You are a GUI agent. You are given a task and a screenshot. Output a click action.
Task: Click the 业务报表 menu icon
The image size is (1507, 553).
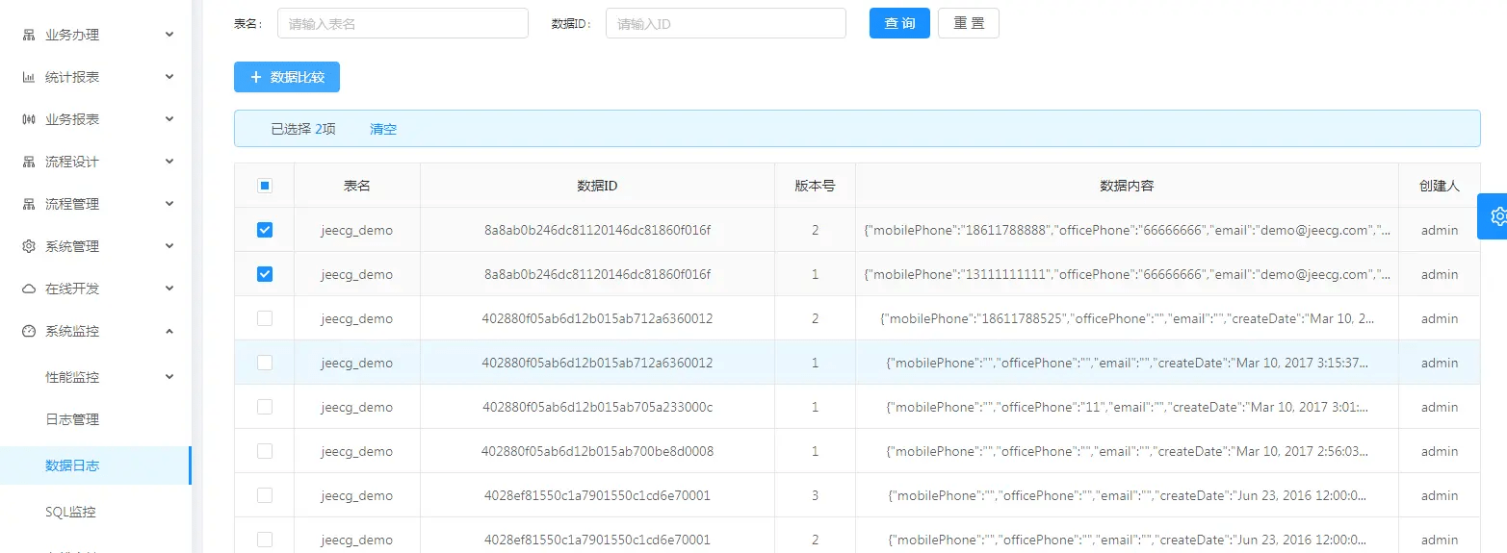(x=29, y=119)
